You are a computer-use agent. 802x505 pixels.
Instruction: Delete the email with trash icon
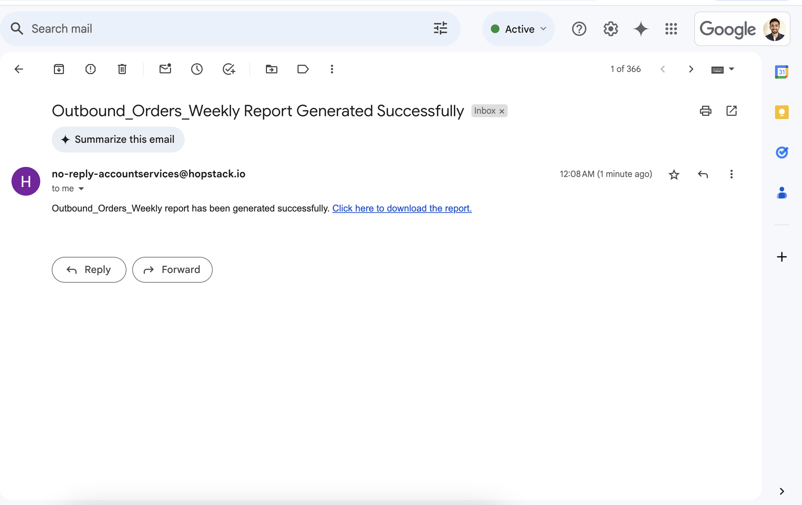[122, 69]
